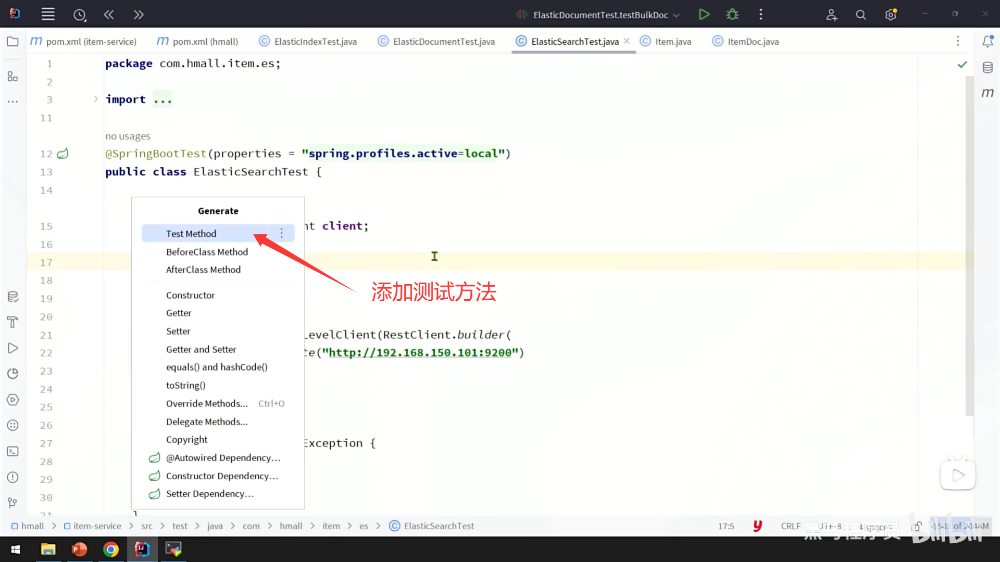Expand the folded import block
The image size is (1000, 562).
[x=96, y=99]
